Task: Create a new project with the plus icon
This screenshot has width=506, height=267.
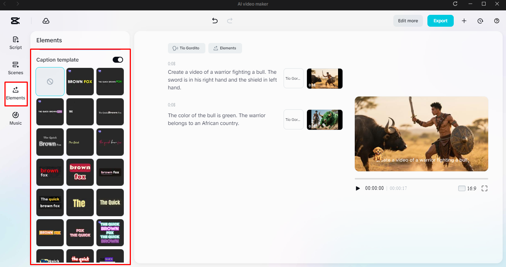Action: tap(464, 21)
